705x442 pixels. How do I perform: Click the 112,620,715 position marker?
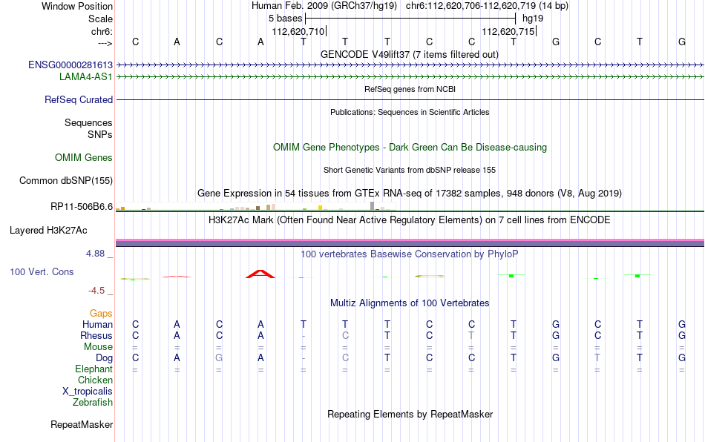coord(508,31)
